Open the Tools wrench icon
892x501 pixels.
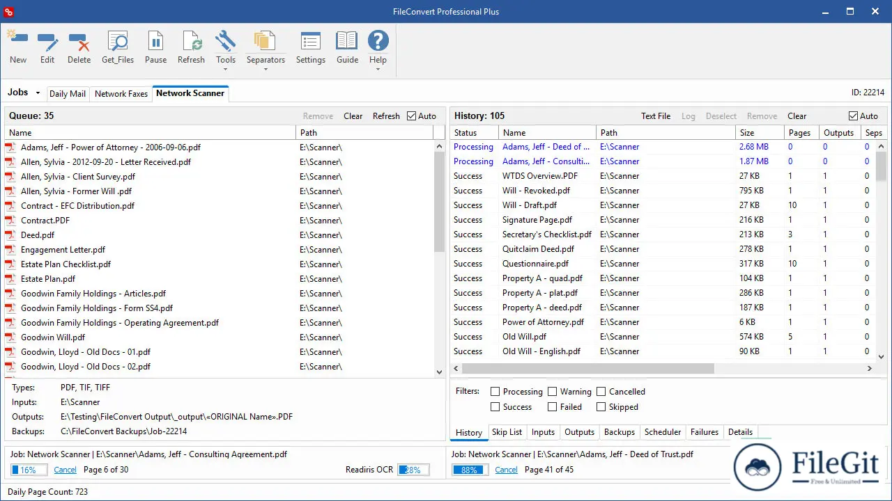(225, 40)
